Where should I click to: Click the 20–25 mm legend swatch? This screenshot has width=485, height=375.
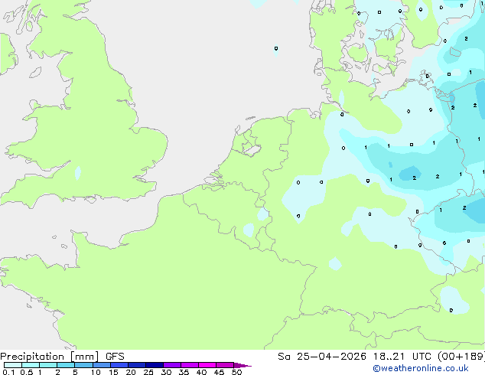pos(137,365)
